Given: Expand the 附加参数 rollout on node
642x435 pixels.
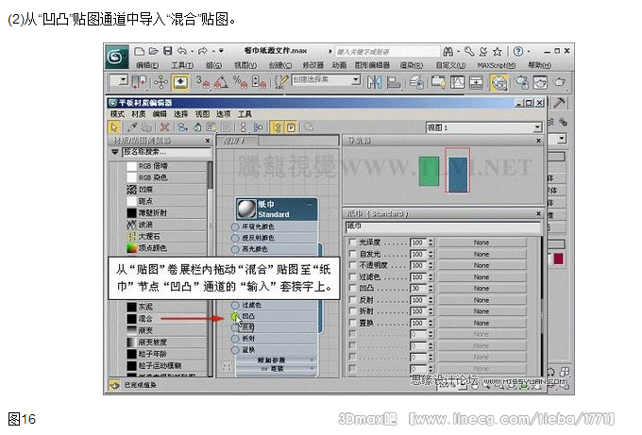Looking at the screenshot, I should click(x=273, y=360).
